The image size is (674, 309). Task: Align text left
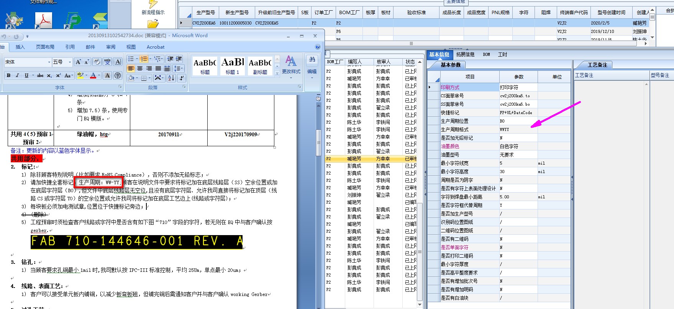point(131,68)
